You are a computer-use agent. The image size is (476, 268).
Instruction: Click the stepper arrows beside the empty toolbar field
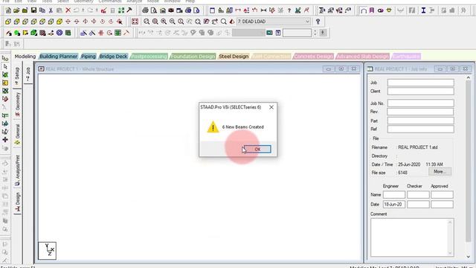coord(315,33)
